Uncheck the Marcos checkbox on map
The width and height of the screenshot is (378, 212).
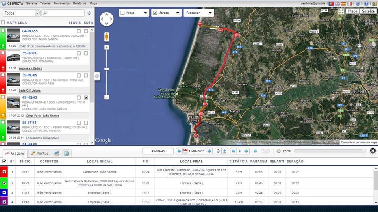pos(155,13)
